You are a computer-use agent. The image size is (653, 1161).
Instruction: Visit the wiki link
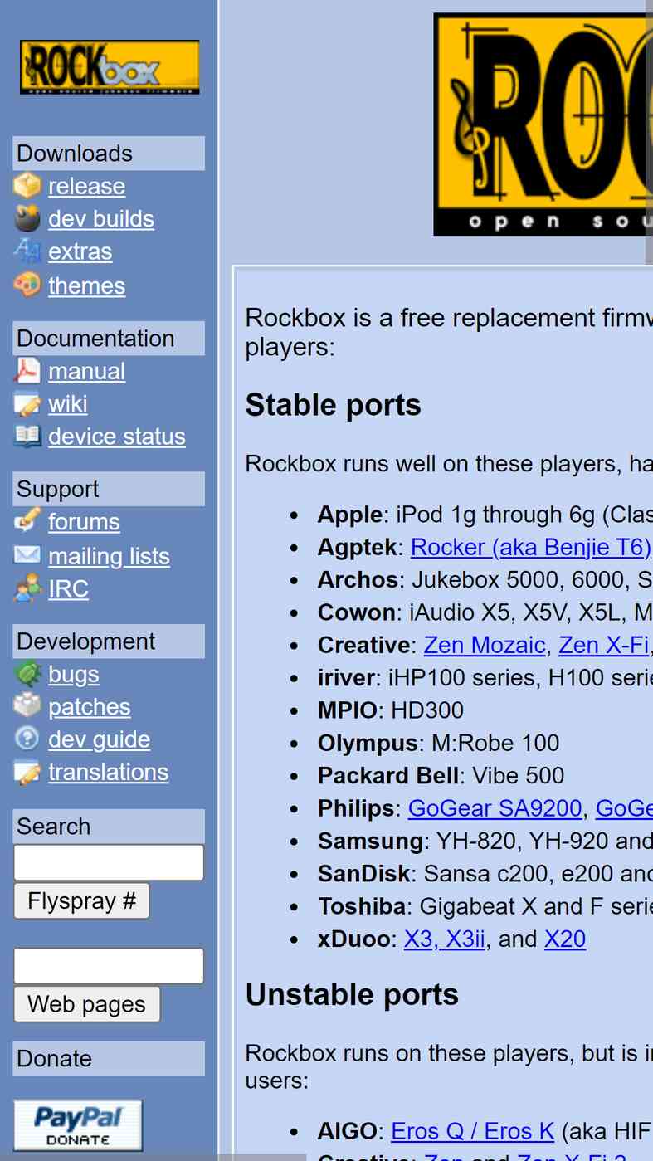pos(67,403)
